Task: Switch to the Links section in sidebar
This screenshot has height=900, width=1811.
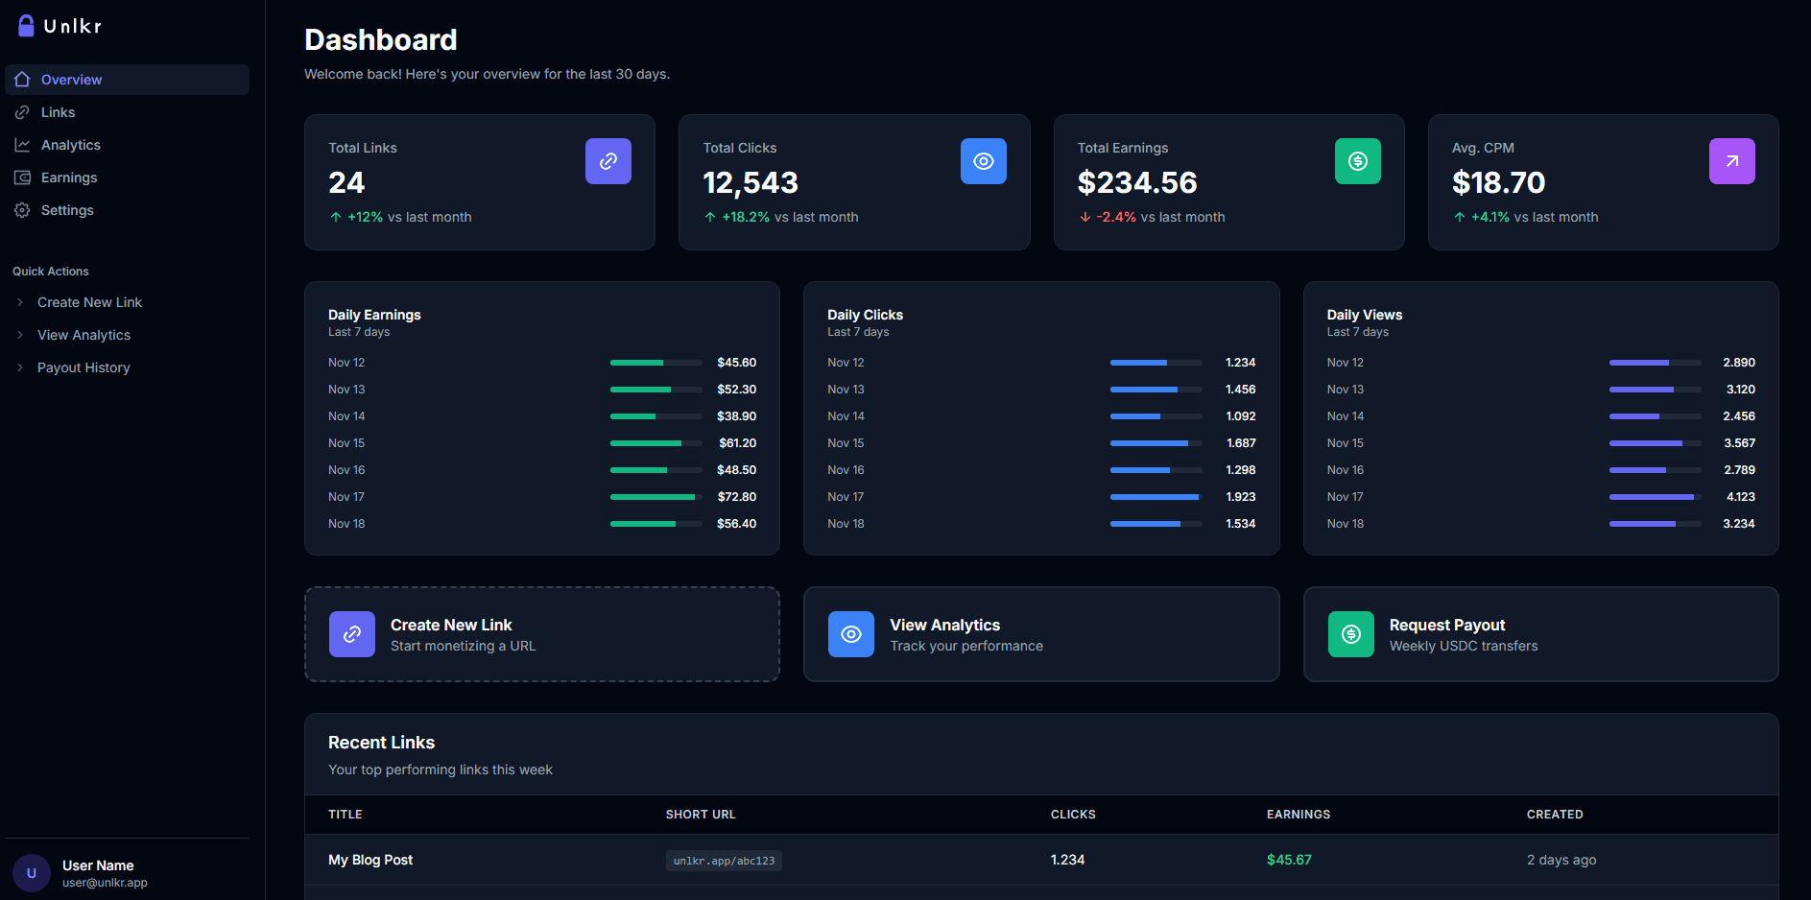Action: point(58,111)
